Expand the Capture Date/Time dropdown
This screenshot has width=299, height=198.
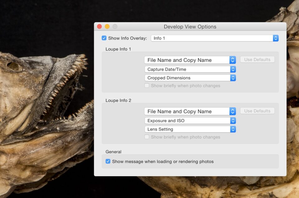coord(190,69)
